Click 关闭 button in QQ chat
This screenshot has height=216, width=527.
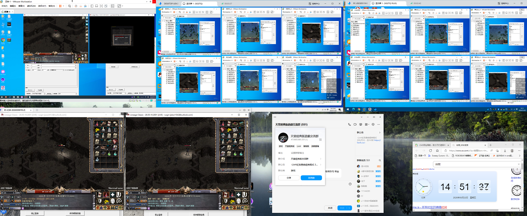[x=330, y=208]
